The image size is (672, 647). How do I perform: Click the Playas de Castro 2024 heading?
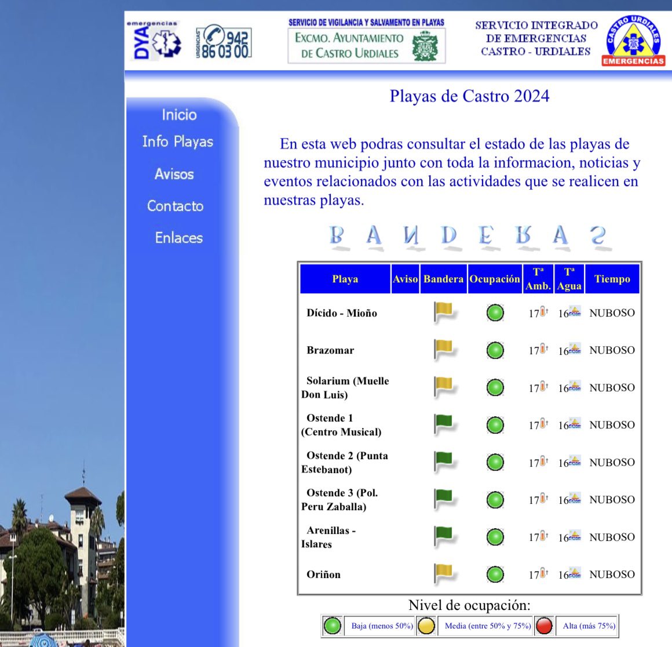point(469,96)
